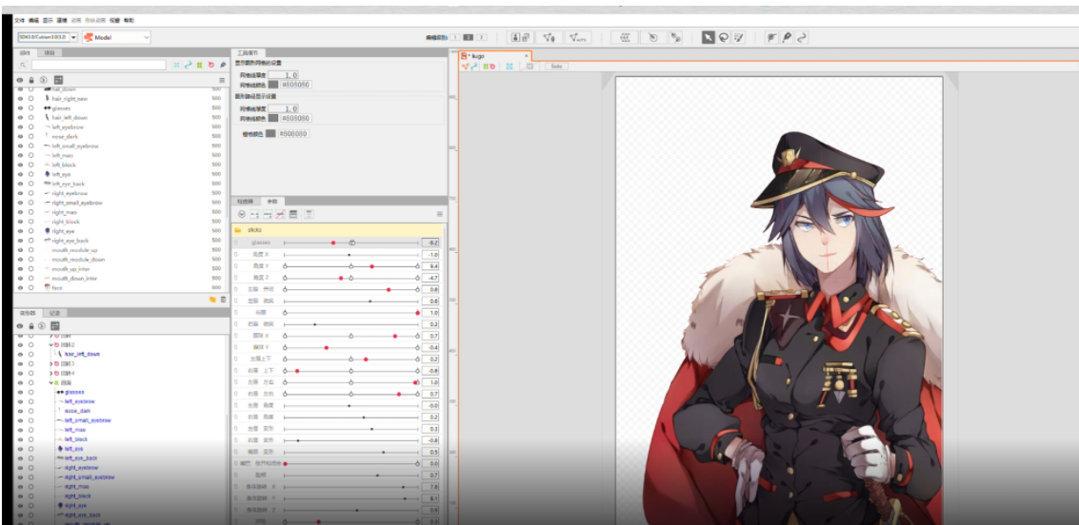Screen dimensions: 1079x525
Task: Toggle the lock icon in deformer panel header
Action: 31,325
